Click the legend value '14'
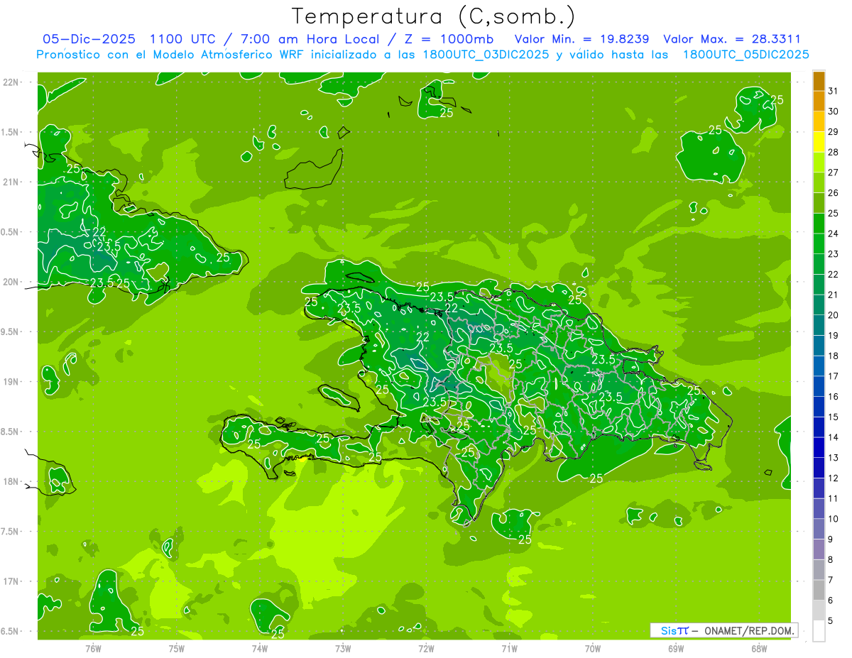The height and width of the screenshot is (658, 852). pos(834,437)
